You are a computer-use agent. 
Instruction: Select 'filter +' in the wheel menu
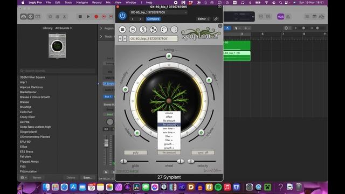(x=169, y=140)
